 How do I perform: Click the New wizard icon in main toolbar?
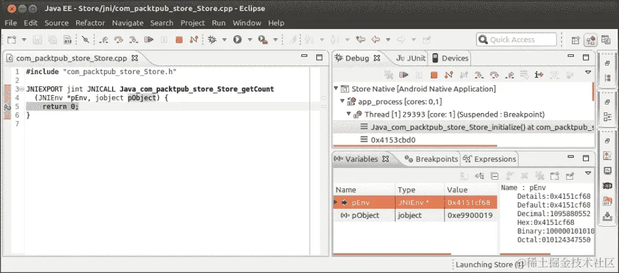tap(12, 40)
